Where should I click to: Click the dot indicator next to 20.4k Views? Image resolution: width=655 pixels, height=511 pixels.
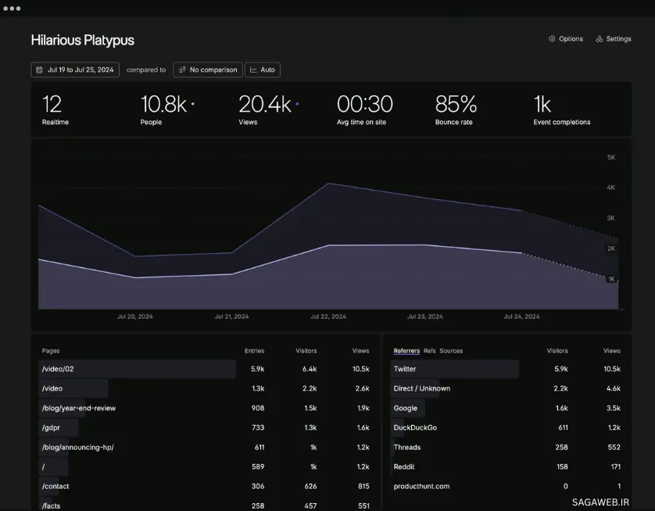click(297, 103)
